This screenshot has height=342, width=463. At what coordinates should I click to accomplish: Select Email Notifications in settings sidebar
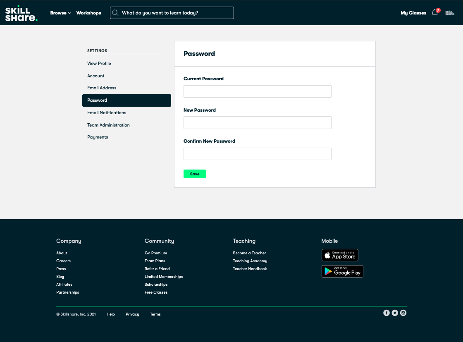point(107,112)
